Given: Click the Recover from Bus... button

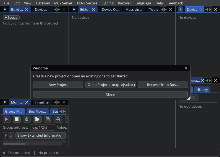Looking at the screenshot, I should coord(163,85).
